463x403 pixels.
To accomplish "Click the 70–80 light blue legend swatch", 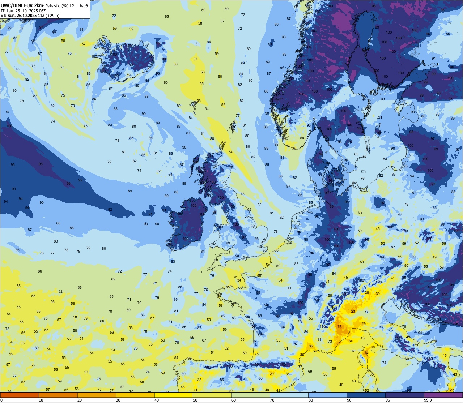I will click(289, 395).
